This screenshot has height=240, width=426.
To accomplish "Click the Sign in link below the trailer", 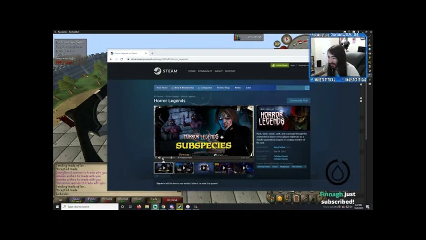I will pyautogui.click(x=159, y=183).
